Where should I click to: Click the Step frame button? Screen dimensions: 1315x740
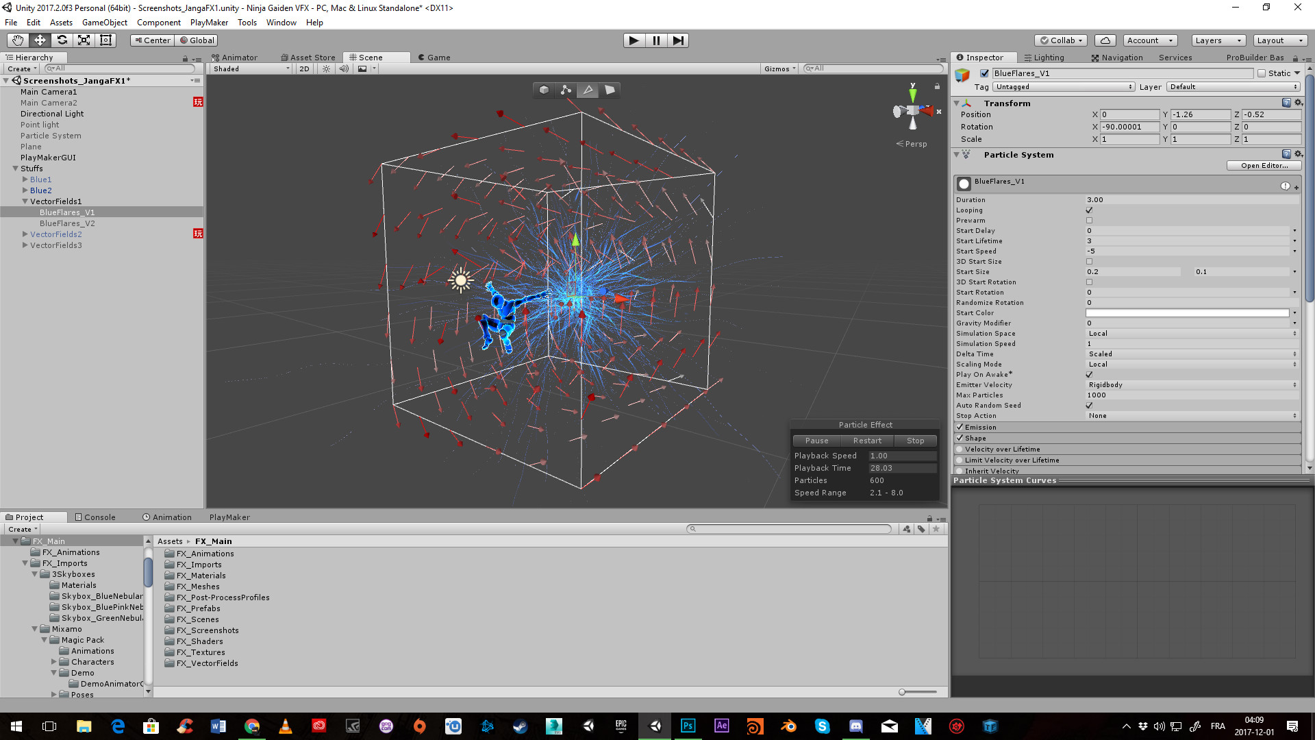tap(677, 40)
